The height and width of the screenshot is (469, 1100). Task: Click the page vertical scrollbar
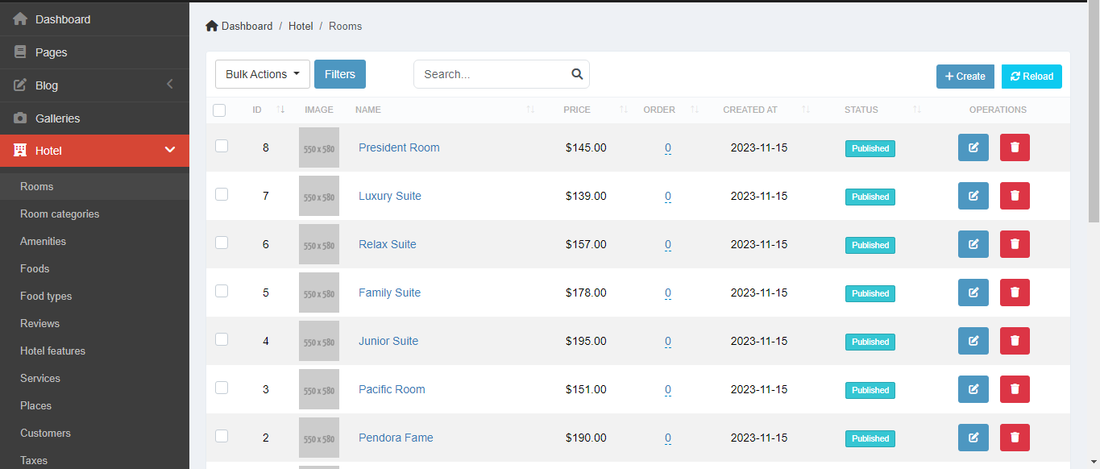(x=1094, y=113)
